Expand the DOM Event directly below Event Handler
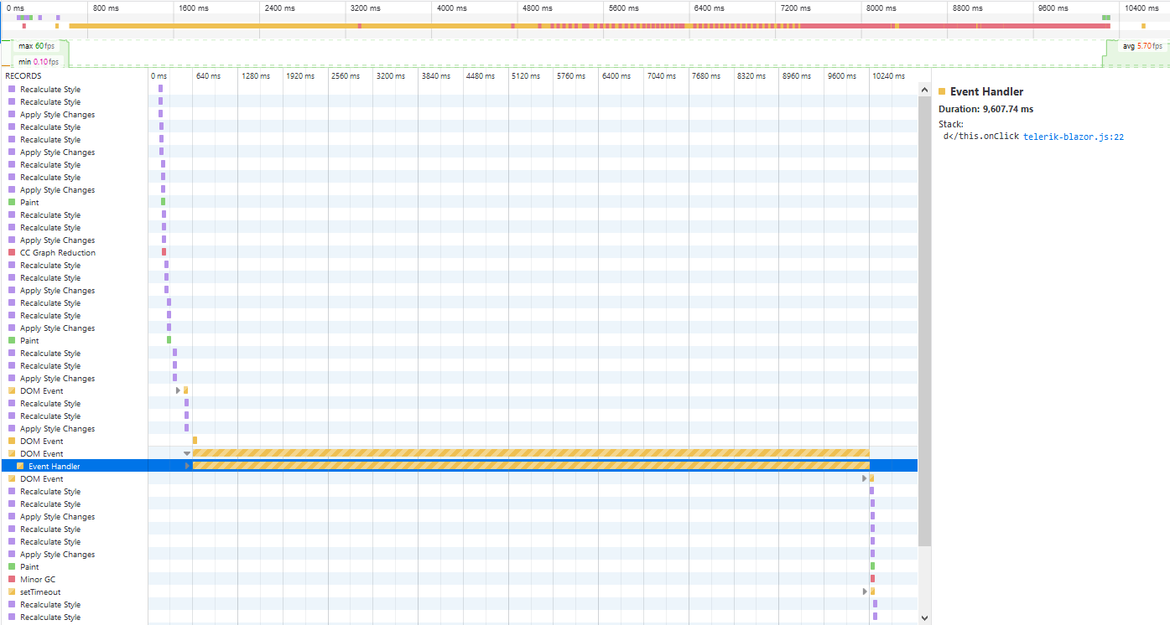Viewport: 1170px width, 625px height. coord(865,479)
